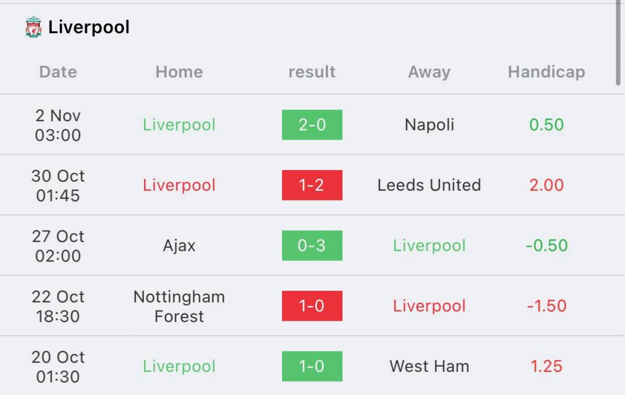Open the 0-3 Ajax match result
Screen dimensions: 625x395
(x=312, y=245)
